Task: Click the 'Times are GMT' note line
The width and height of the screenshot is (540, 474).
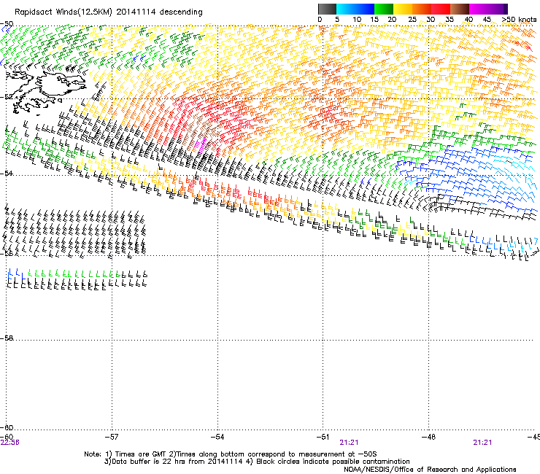Action: [x=231, y=454]
